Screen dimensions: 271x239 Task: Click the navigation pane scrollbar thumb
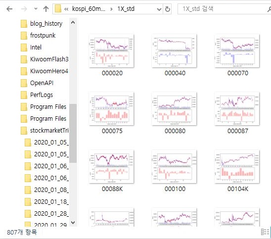(x=73, y=133)
